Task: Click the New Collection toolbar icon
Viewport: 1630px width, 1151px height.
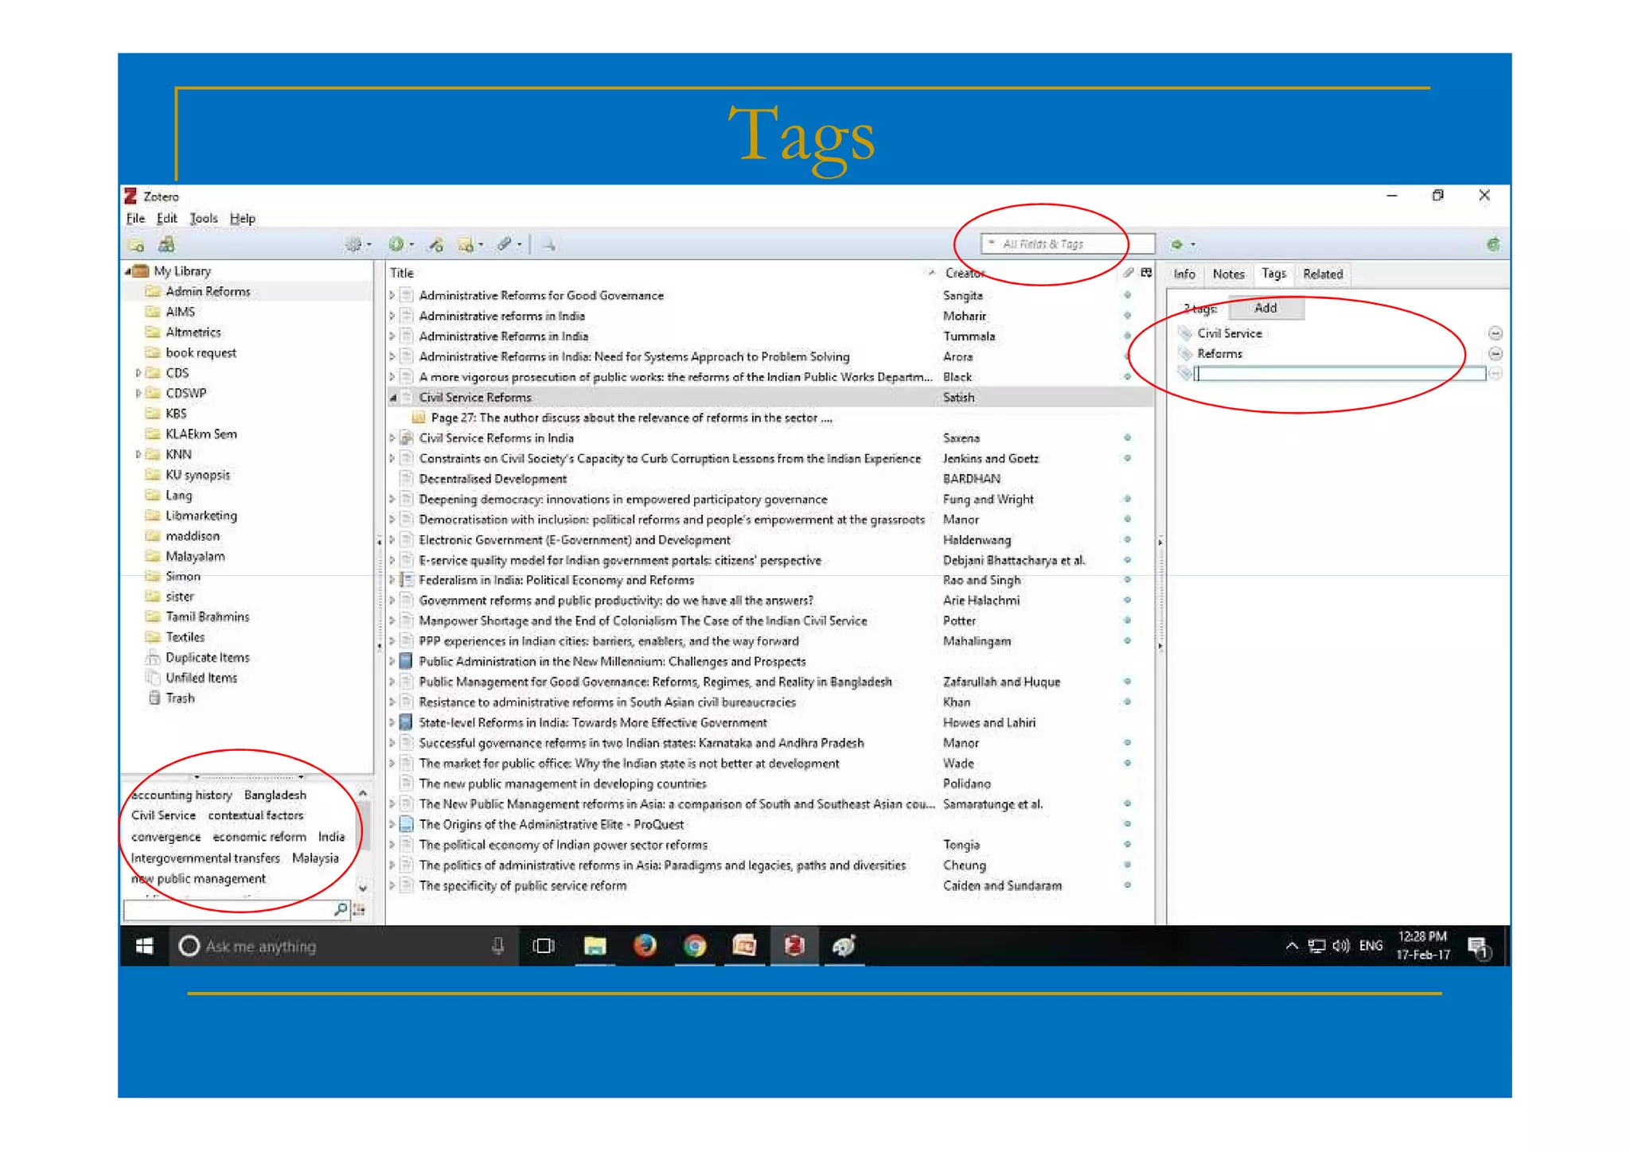Action: (136, 244)
